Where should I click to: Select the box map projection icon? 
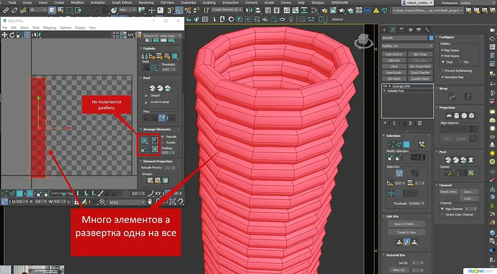pyautogui.click(x=471, y=115)
